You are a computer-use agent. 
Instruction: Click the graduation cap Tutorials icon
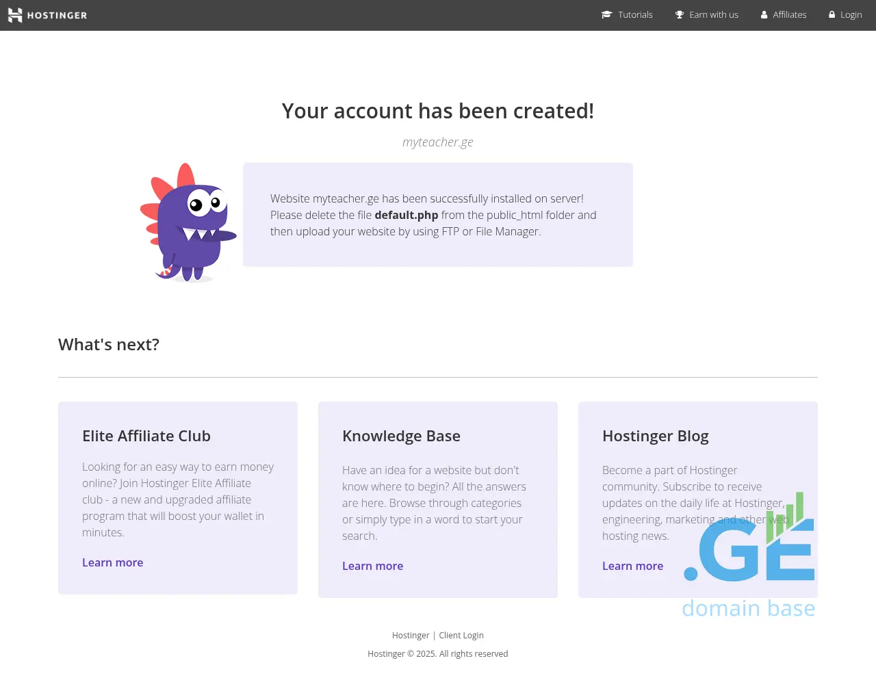(x=606, y=14)
